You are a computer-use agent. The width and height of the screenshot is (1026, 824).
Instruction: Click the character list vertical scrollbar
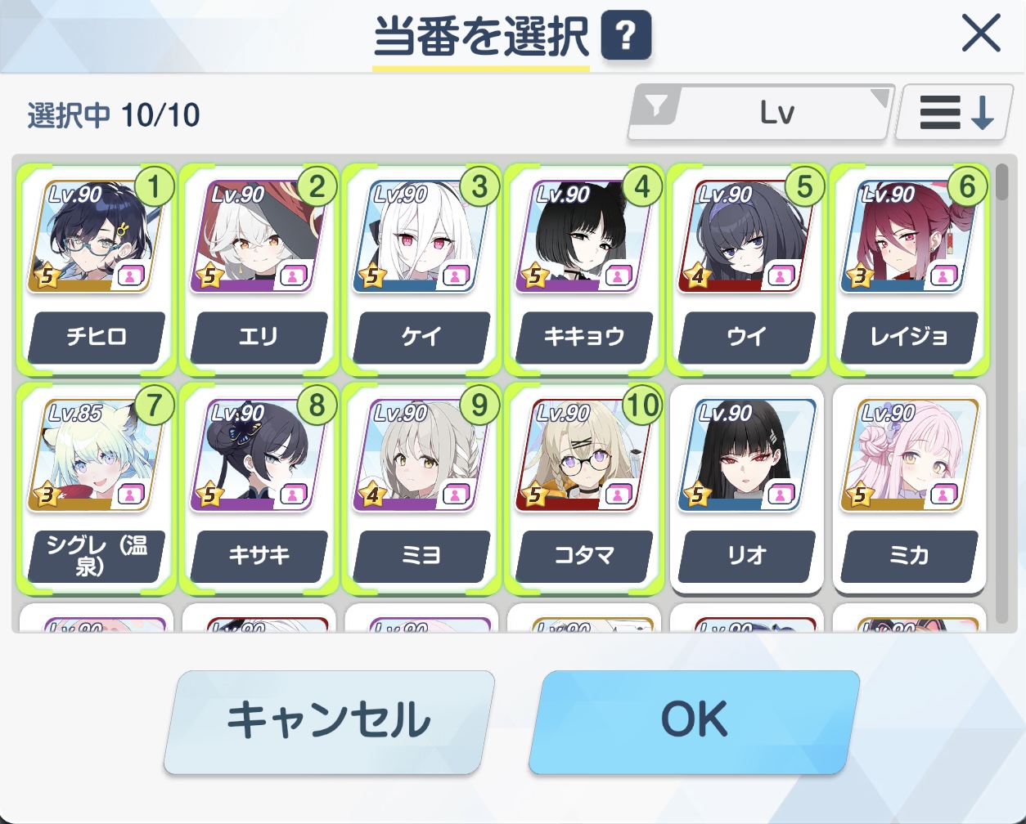(1002, 392)
